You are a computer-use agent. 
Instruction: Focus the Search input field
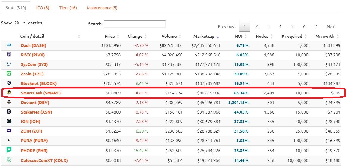[135, 24]
